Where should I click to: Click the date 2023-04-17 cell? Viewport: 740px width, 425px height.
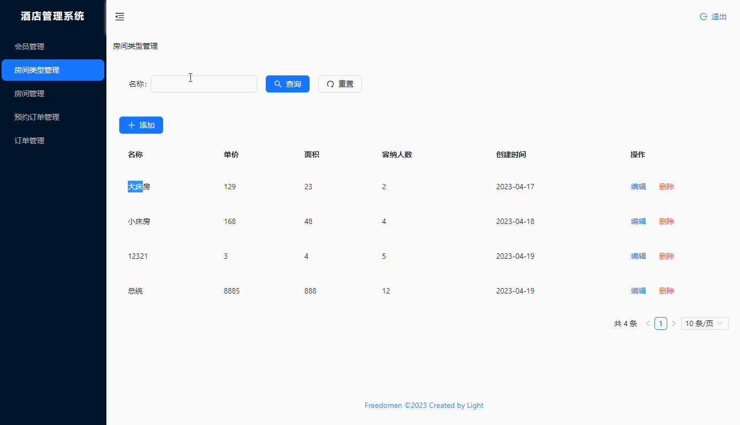[x=515, y=187]
